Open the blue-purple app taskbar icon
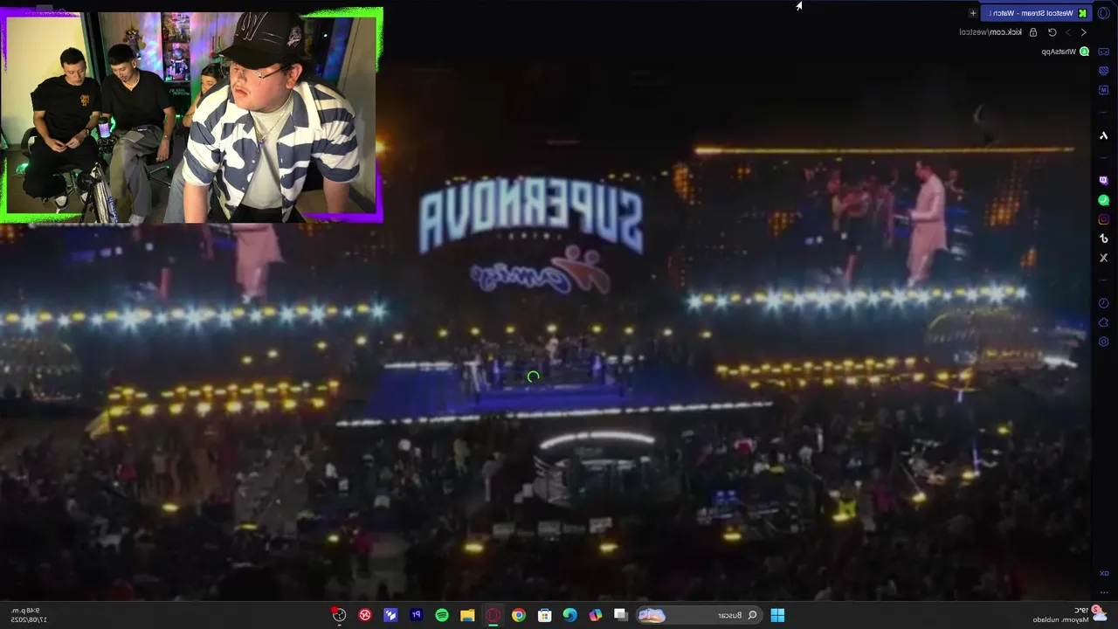1118x629 pixels. tap(390, 615)
